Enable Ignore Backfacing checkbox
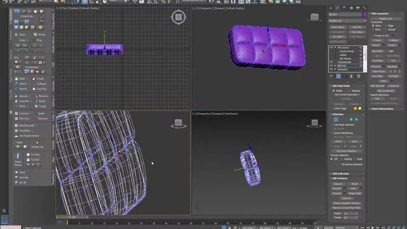This screenshot has height=229, width=407. tap(333, 133)
